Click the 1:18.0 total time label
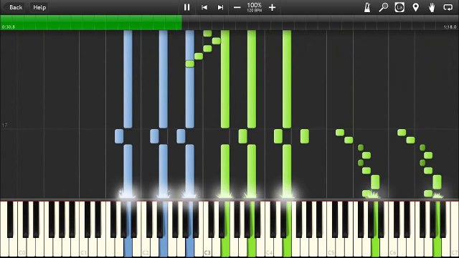This screenshot has height=258, width=459. coord(450,27)
